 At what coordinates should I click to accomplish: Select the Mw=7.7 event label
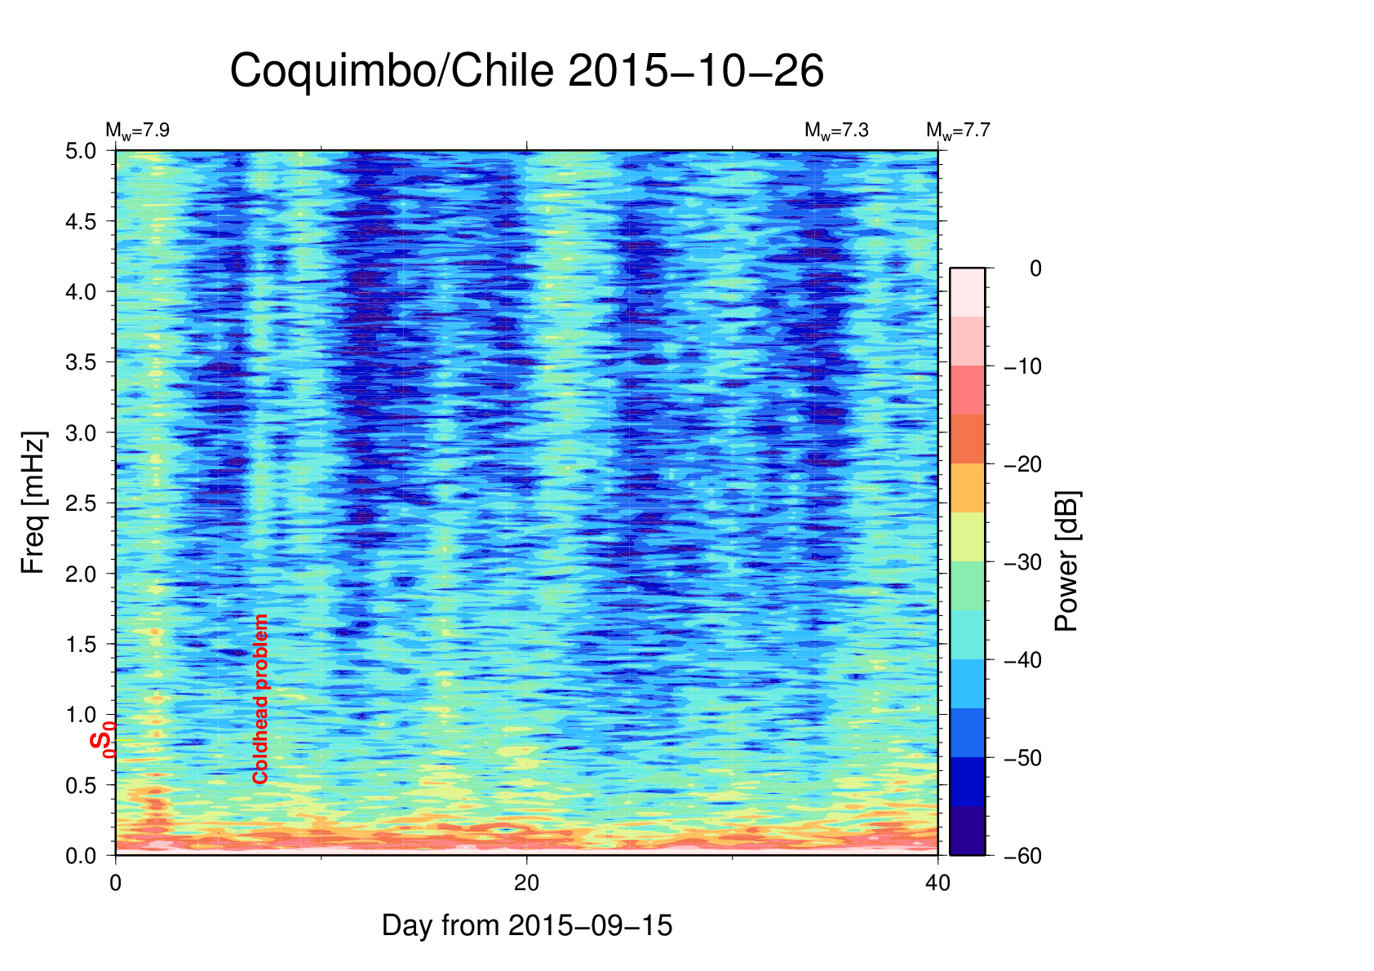coord(957,131)
